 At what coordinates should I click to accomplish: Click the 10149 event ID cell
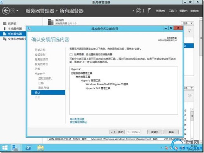click(76, 139)
